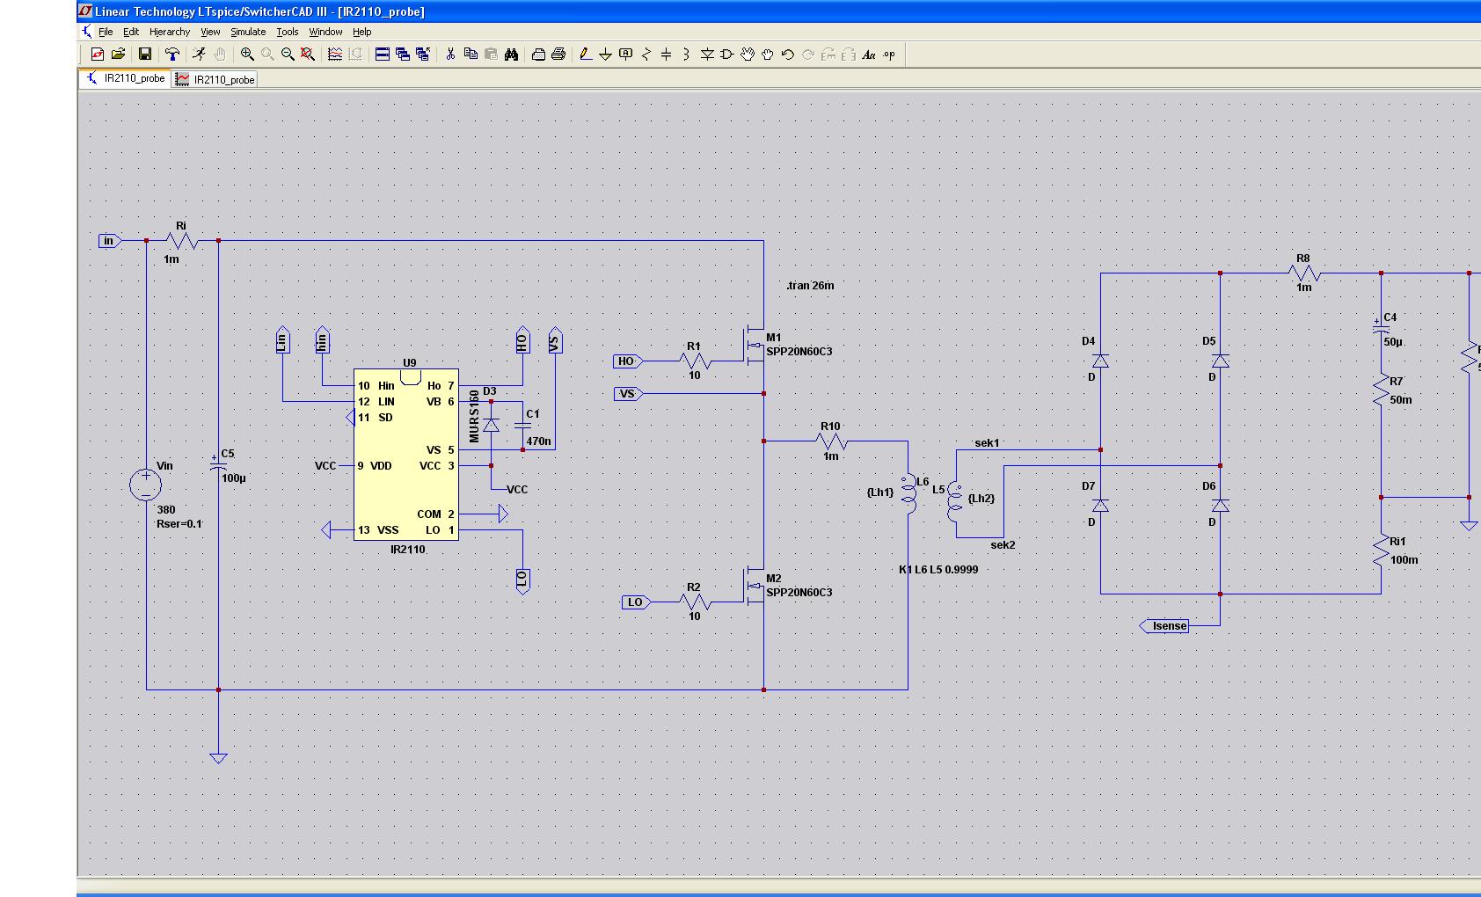
Task: Click the pick visible traces icon
Action: 335,55
